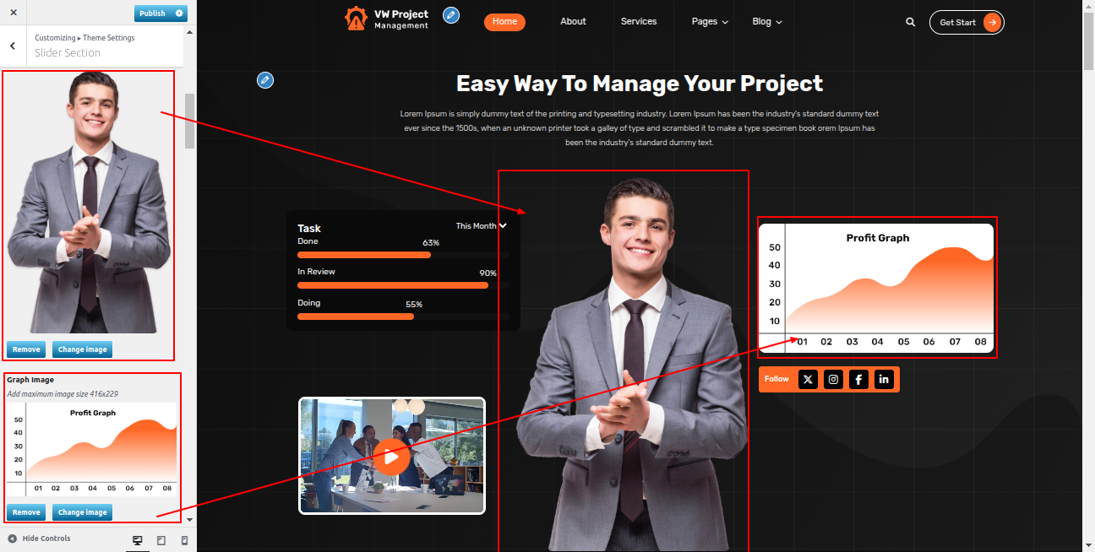Switch to tablet preview mode

[x=161, y=540]
